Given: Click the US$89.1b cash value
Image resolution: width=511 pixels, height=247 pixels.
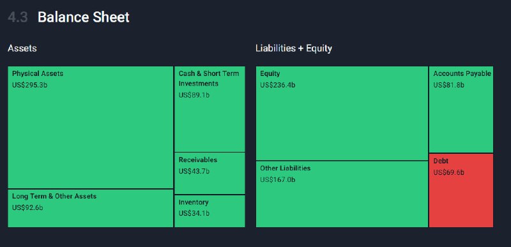Looking at the screenshot, I should coord(194,95).
